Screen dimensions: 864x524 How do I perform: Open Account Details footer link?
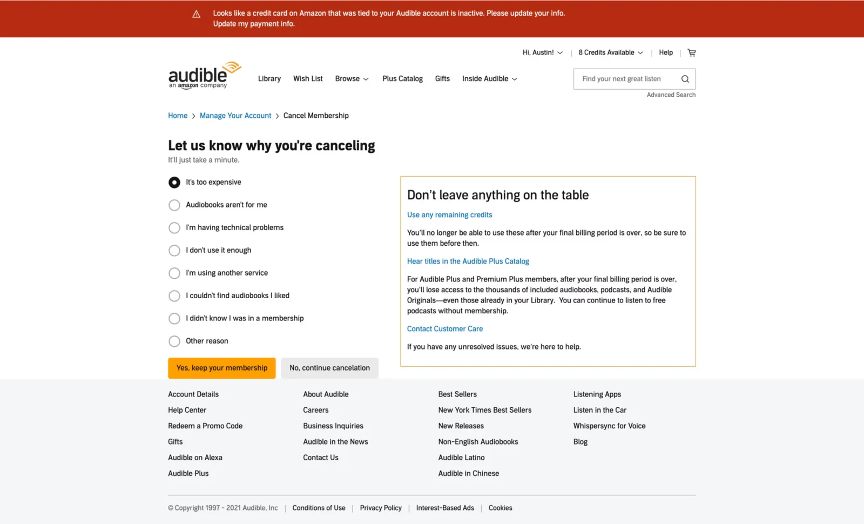pyautogui.click(x=193, y=394)
